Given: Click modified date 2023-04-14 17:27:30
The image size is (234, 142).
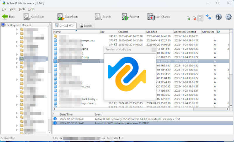Looking at the screenshot, I should [158, 40].
